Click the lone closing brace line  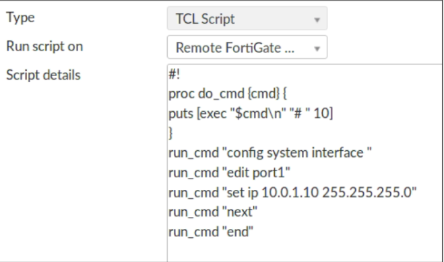170,133
